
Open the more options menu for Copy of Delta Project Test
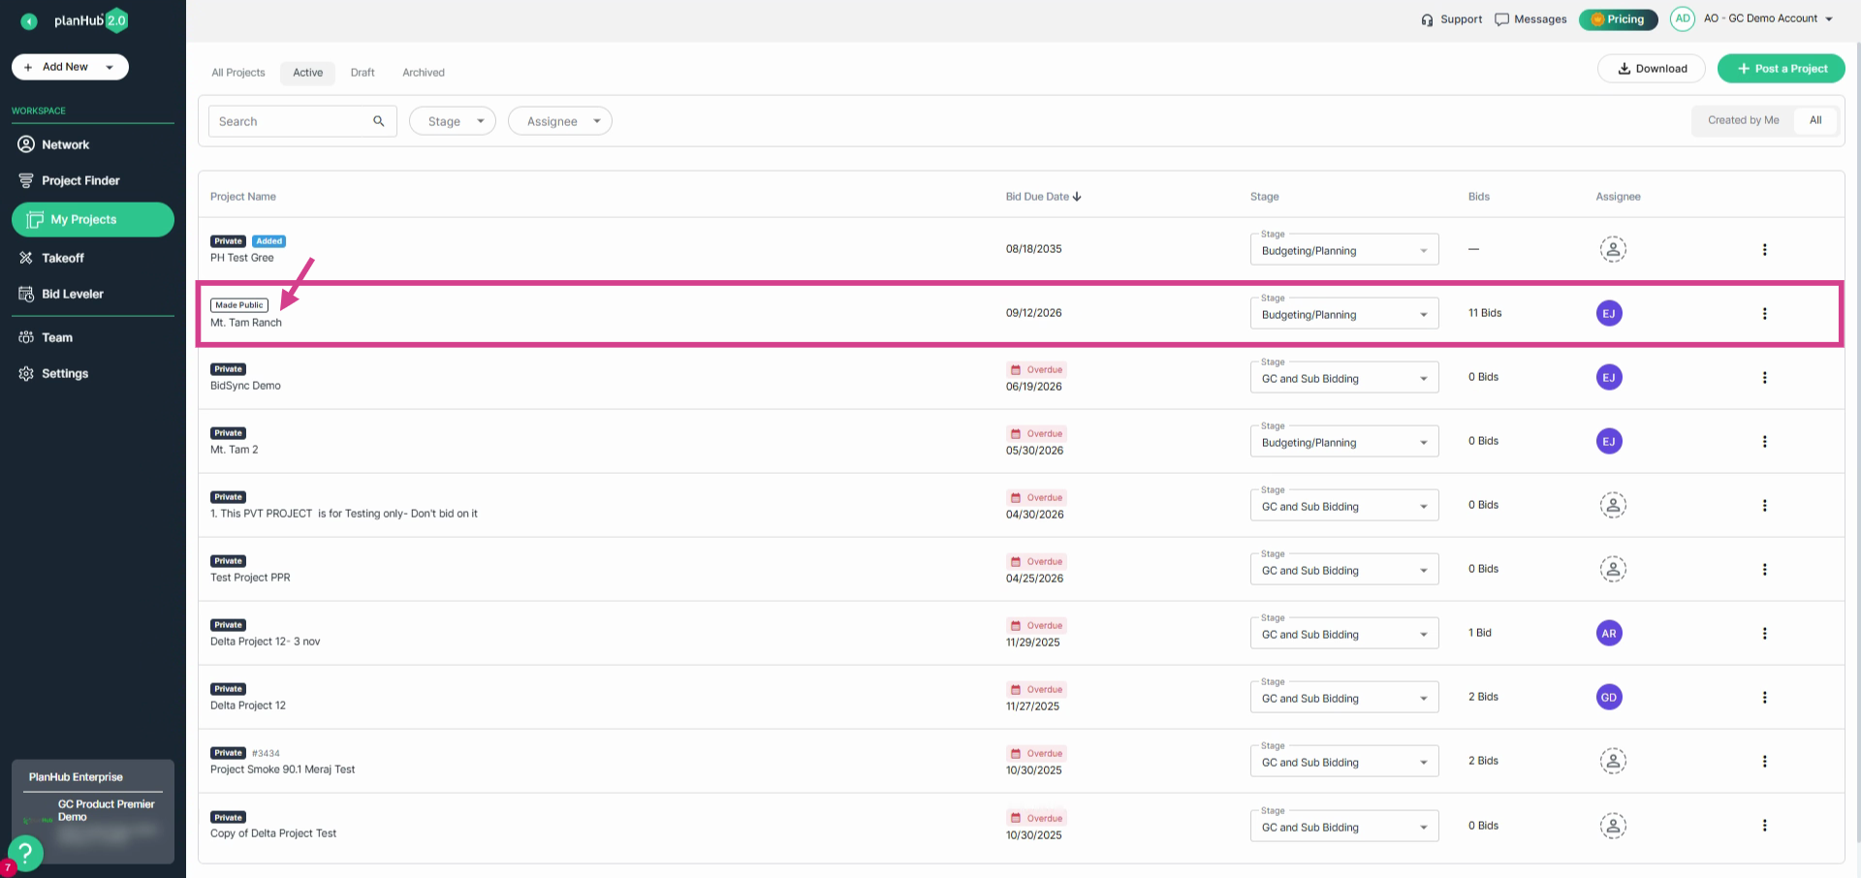coord(1764,825)
